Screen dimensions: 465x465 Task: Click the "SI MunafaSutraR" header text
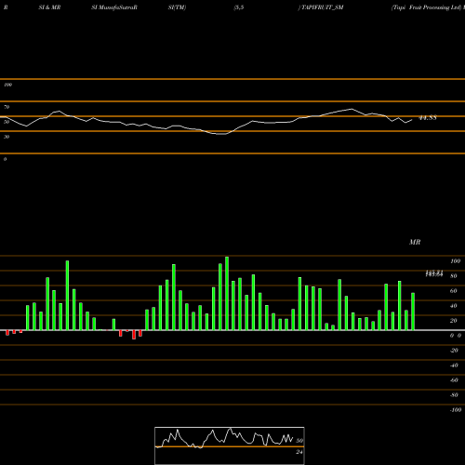114,7
